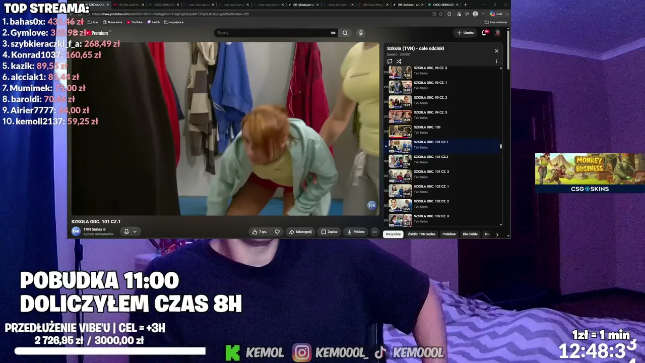Open the Inne ulubione bookmarks folder

(496, 22)
